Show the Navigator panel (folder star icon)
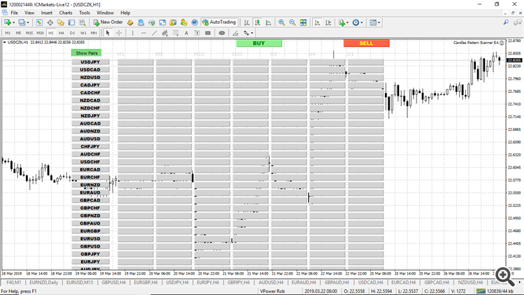This screenshot has height=295, width=524. click(61, 22)
